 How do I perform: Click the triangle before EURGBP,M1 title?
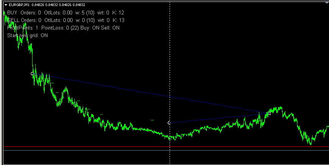click(x=6, y=5)
